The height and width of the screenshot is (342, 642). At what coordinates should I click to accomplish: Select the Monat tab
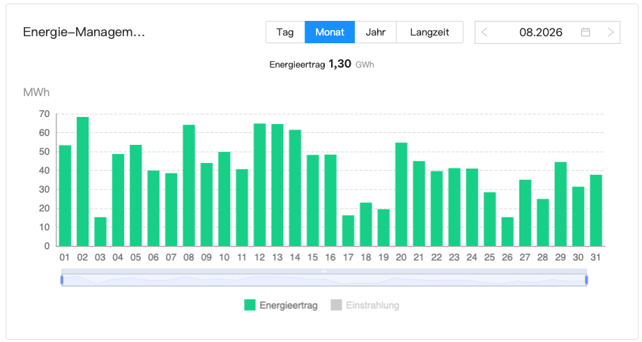point(330,32)
